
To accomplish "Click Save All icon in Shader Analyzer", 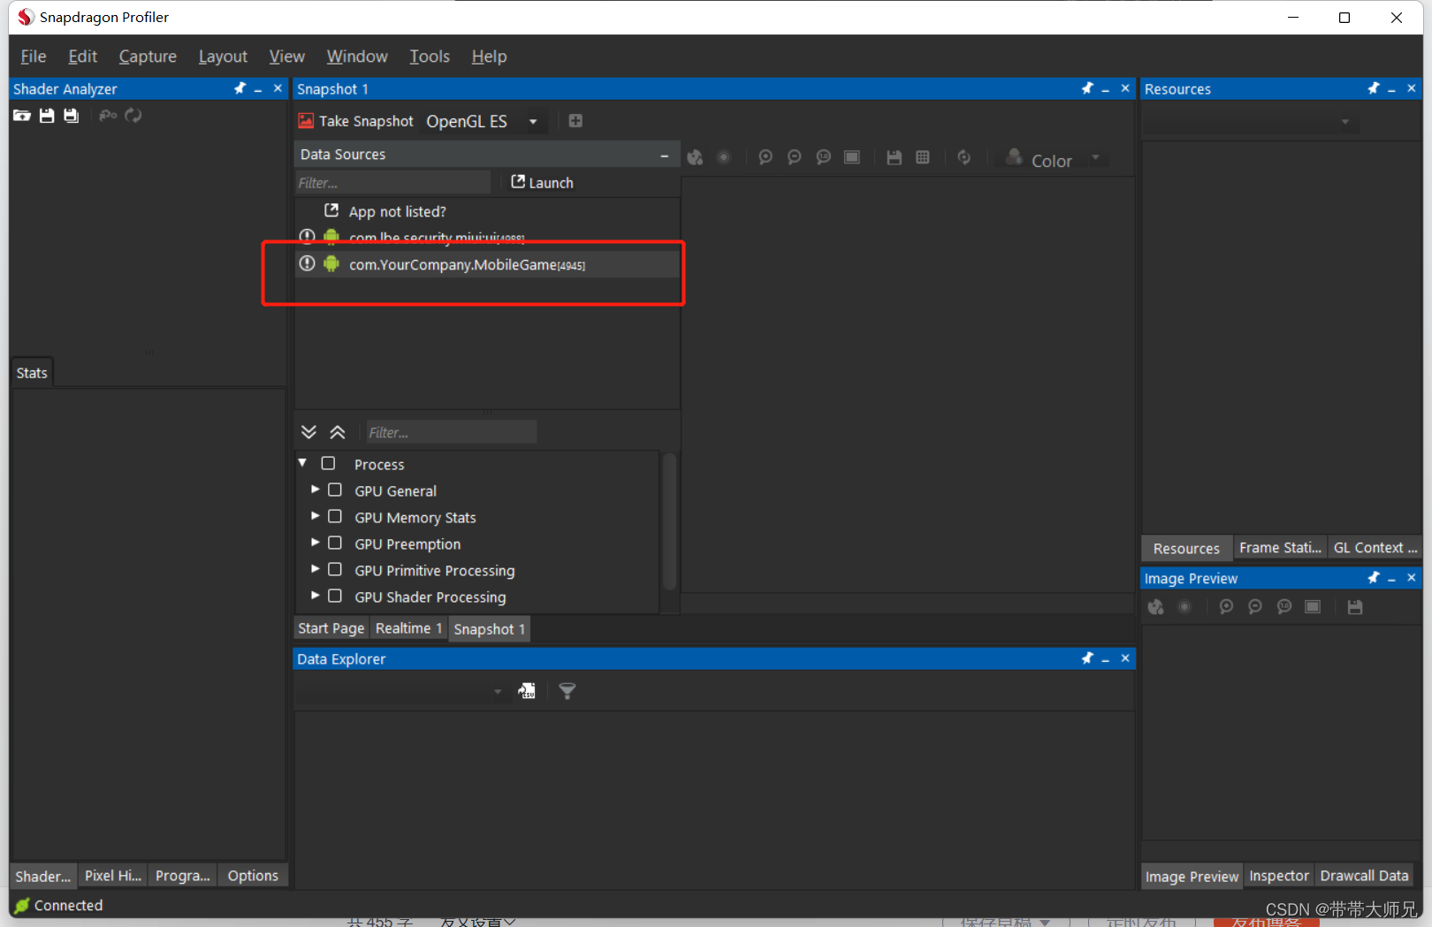I will [x=71, y=115].
